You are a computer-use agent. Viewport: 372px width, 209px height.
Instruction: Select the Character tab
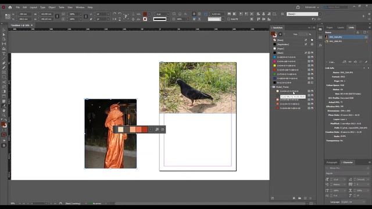[x=348, y=163]
